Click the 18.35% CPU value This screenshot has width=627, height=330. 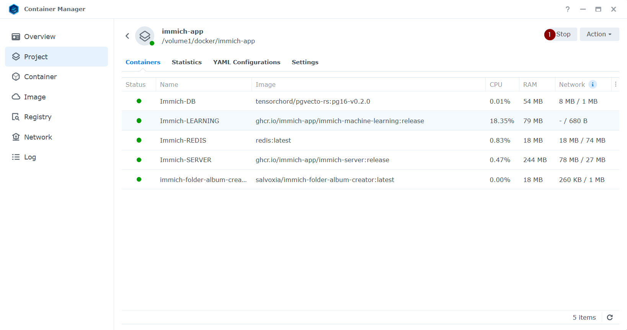pyautogui.click(x=502, y=121)
